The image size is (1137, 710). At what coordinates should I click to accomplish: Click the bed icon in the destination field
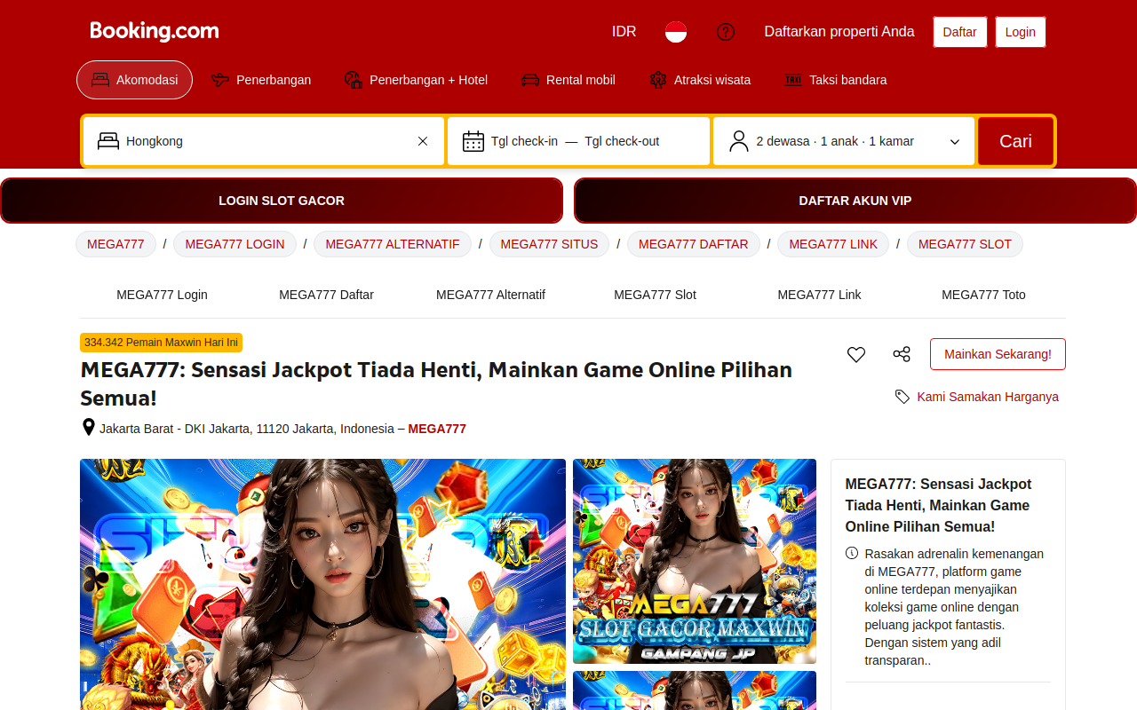[108, 141]
